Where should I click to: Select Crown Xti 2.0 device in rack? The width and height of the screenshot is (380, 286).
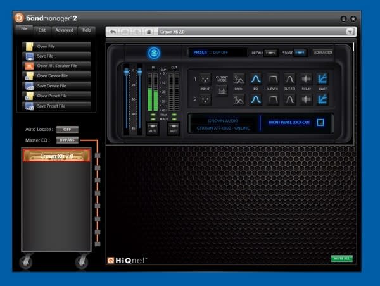pyautogui.click(x=56, y=156)
